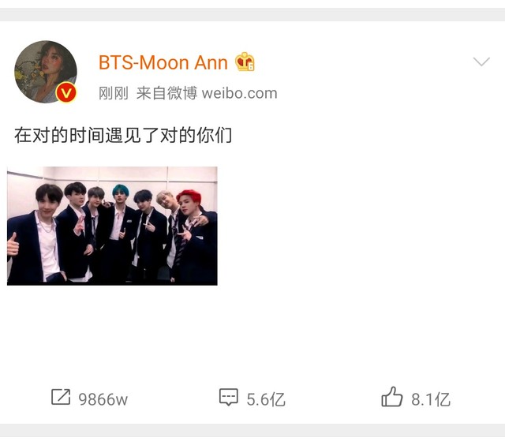The width and height of the screenshot is (505, 445).
Task: Open the BTS-Moon Ann username link
Action: coord(163,62)
